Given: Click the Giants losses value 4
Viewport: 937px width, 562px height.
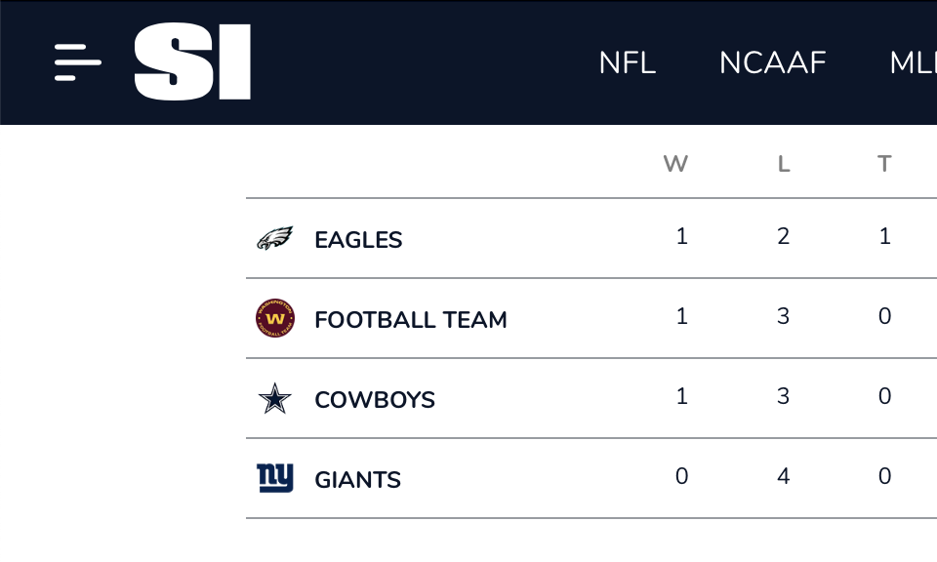Looking at the screenshot, I should click(783, 476).
